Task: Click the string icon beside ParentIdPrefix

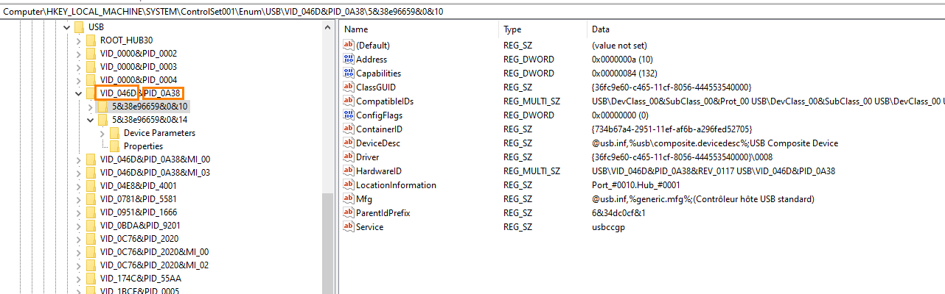Action: pyautogui.click(x=349, y=213)
